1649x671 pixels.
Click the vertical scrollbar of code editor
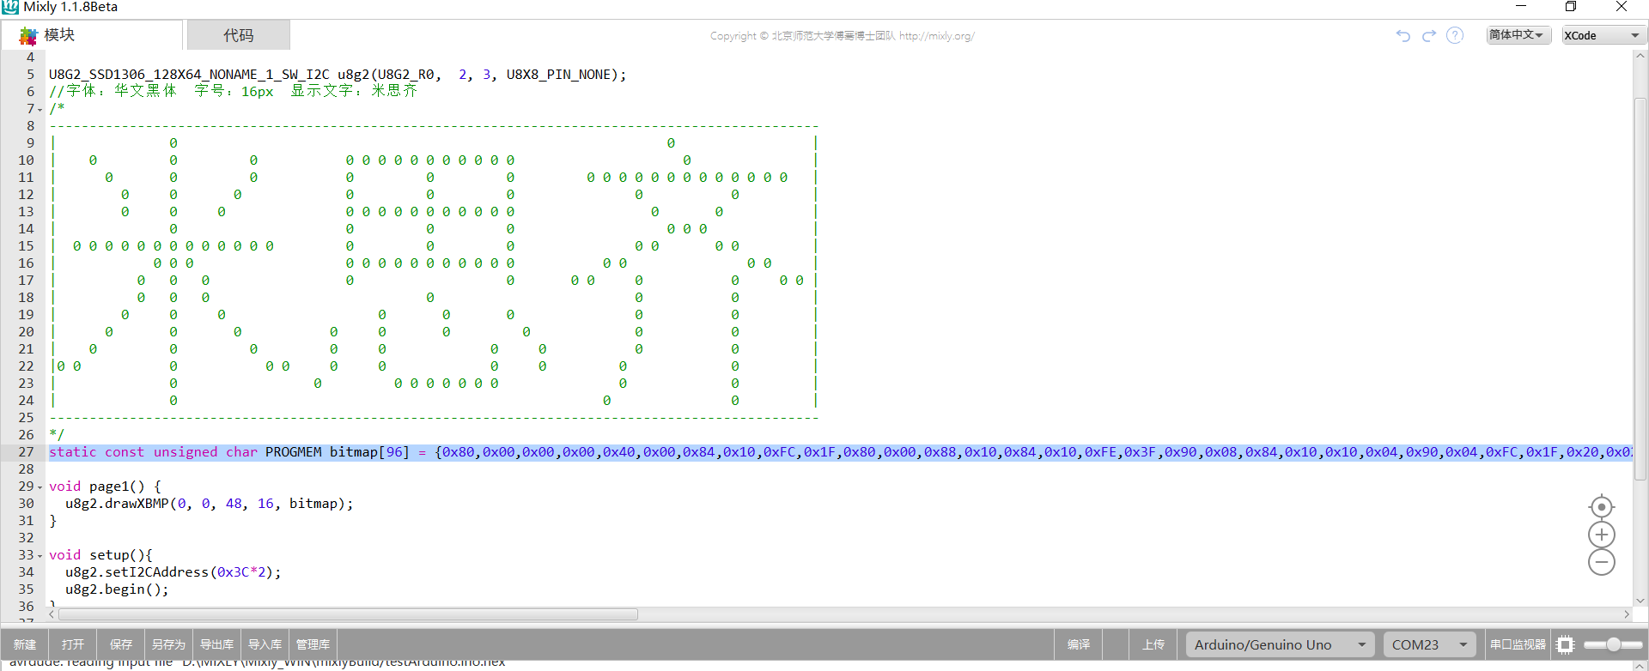pos(1640,289)
